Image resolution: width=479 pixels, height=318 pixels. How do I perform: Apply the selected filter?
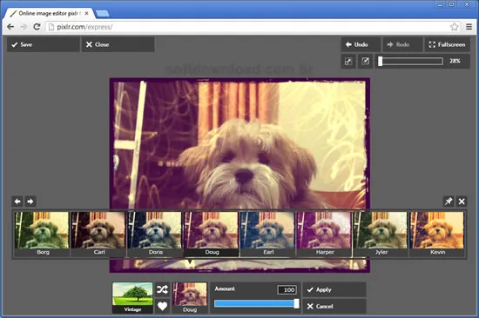334,289
